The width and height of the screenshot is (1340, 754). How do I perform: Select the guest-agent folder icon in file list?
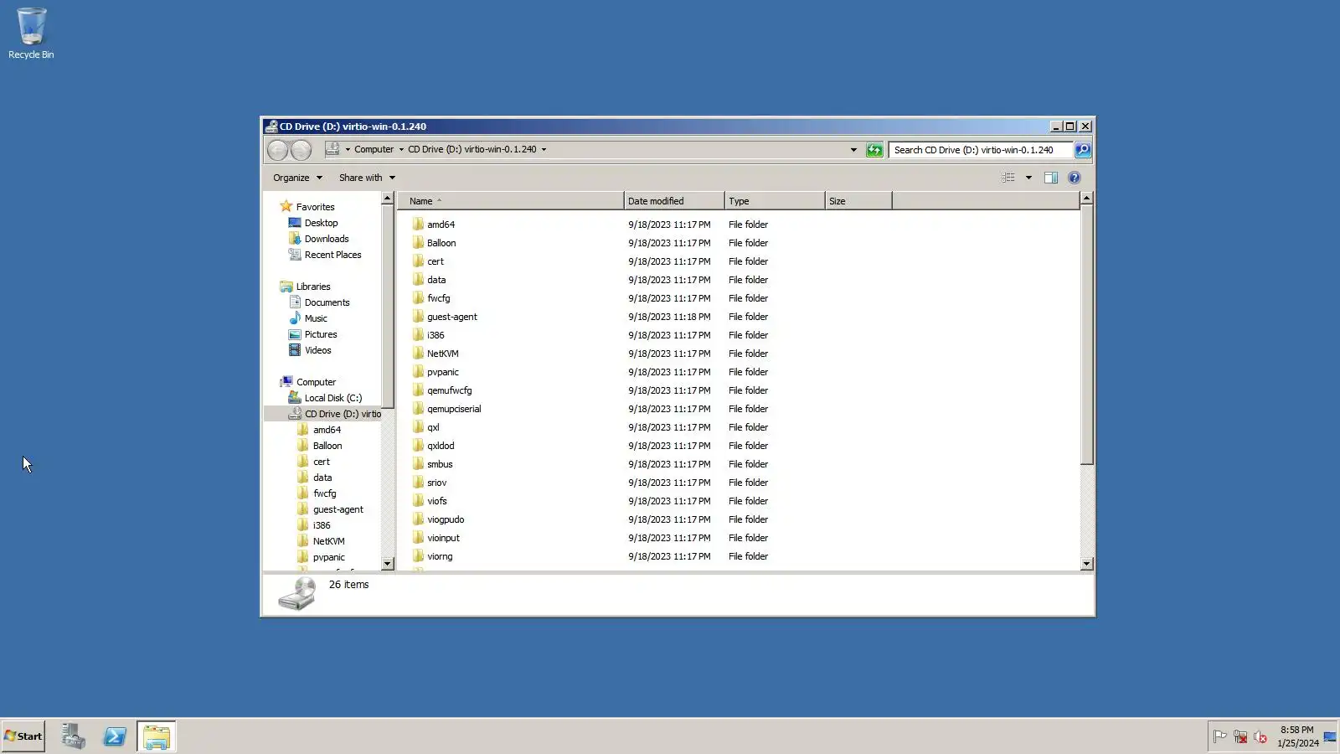click(x=418, y=316)
